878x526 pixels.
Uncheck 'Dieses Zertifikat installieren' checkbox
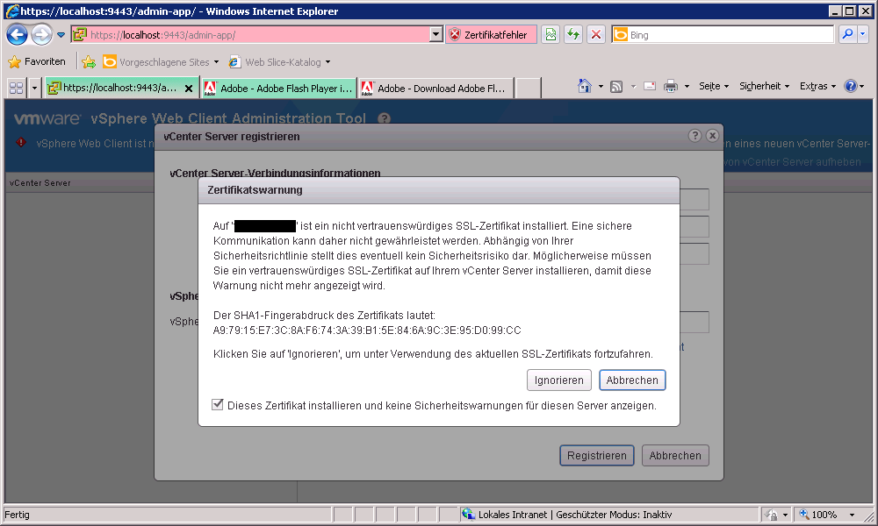(x=218, y=405)
